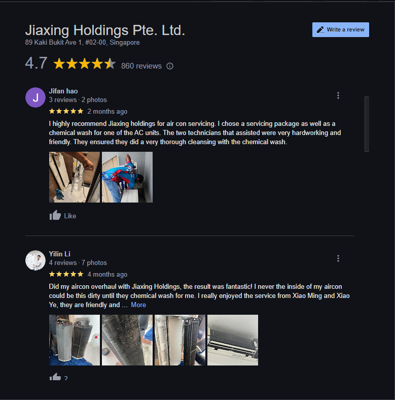Open three-dot menu for Yilin Li's review
The height and width of the screenshot is (400, 395).
pos(338,258)
